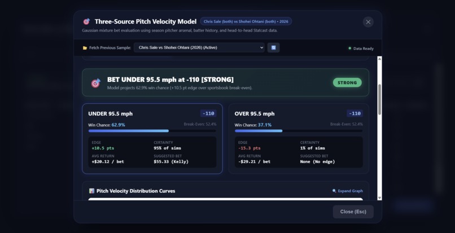This screenshot has height=233, width=455.
Task: Select the UNDER 95.5 mph card title
Action: 111,114
